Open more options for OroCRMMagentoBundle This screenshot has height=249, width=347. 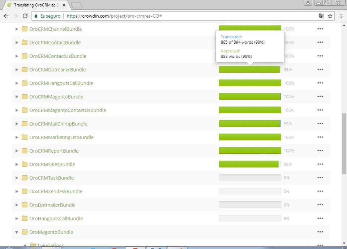coord(320,96)
